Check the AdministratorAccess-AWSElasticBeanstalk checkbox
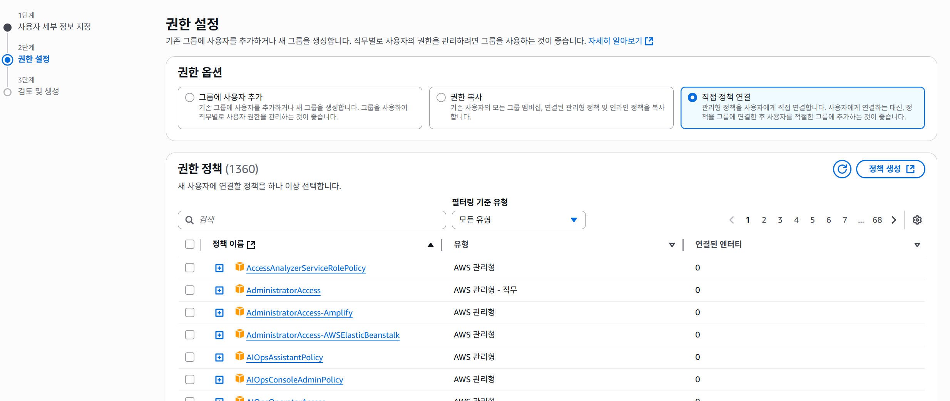The height and width of the screenshot is (401, 950). [x=190, y=335]
